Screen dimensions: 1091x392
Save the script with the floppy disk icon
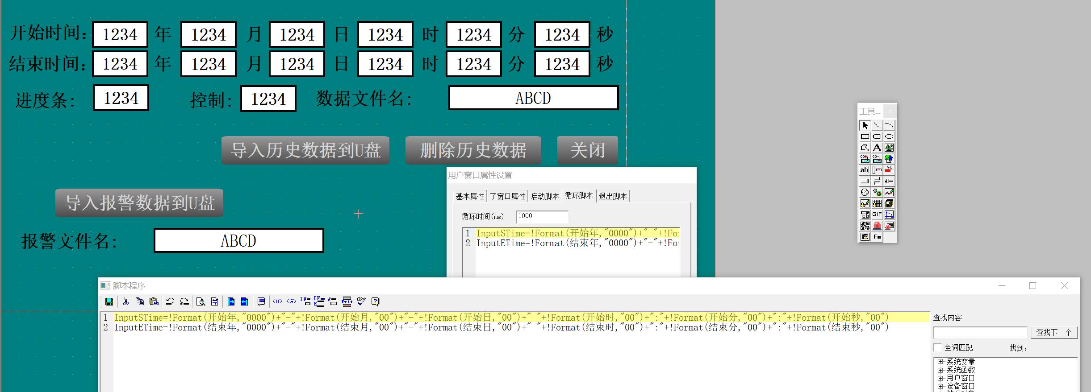coord(109,301)
